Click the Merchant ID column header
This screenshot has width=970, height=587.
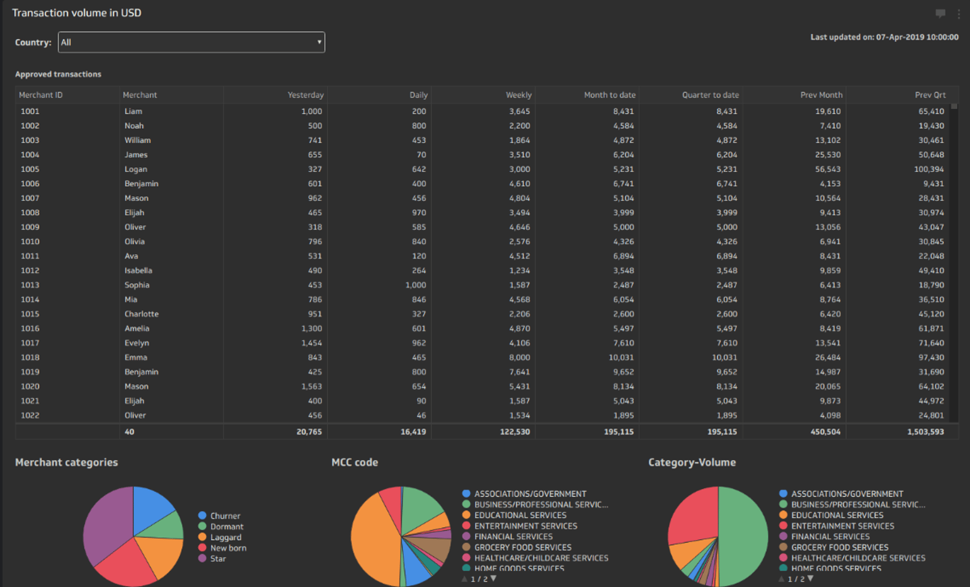(x=41, y=95)
